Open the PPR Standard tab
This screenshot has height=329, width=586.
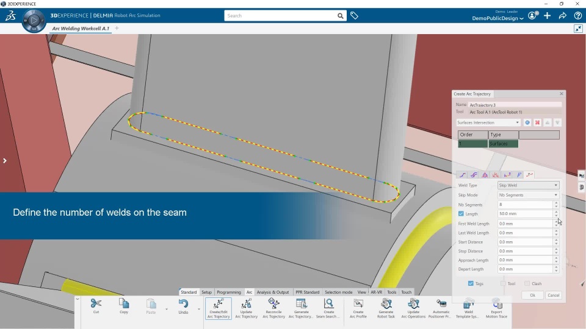308,292
